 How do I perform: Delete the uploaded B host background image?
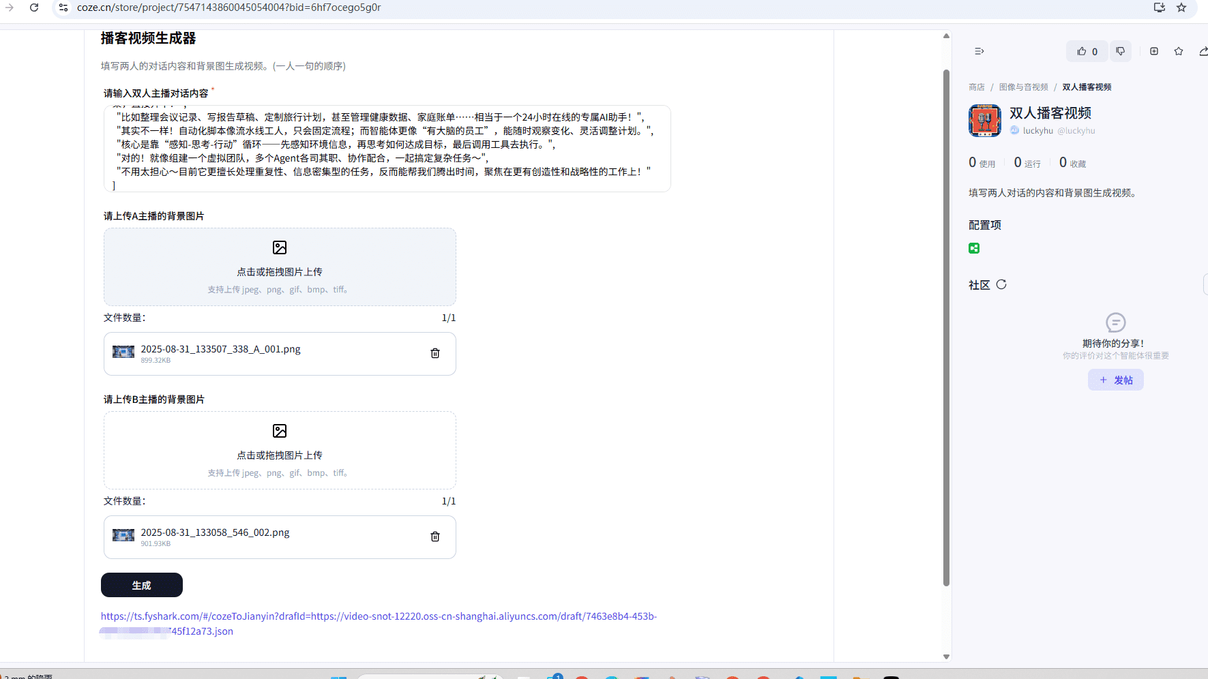434,537
